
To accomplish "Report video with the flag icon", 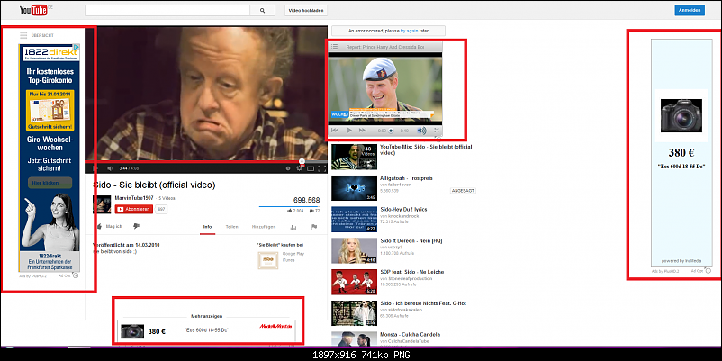I will [x=314, y=227].
